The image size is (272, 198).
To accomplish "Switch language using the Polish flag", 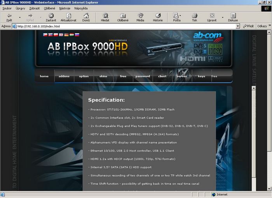I will (56, 35).
